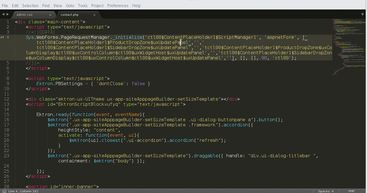Open the Preferences menu

coord(118,5)
